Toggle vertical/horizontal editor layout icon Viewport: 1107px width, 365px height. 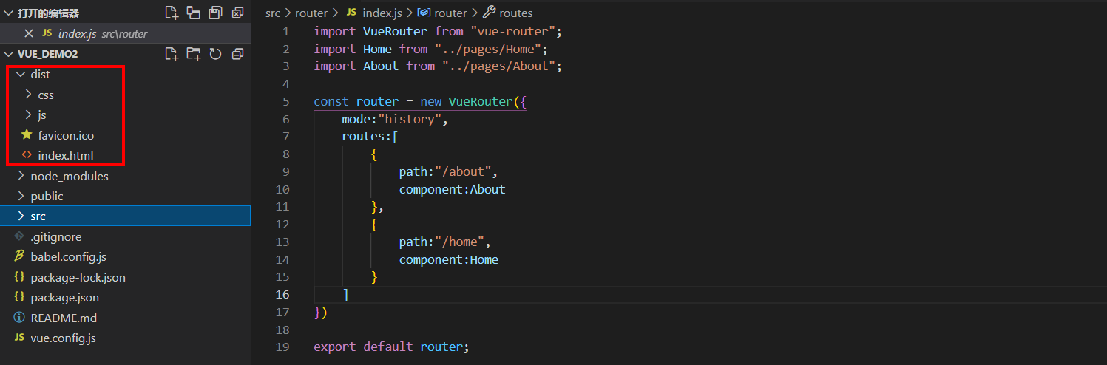pyautogui.click(x=193, y=13)
